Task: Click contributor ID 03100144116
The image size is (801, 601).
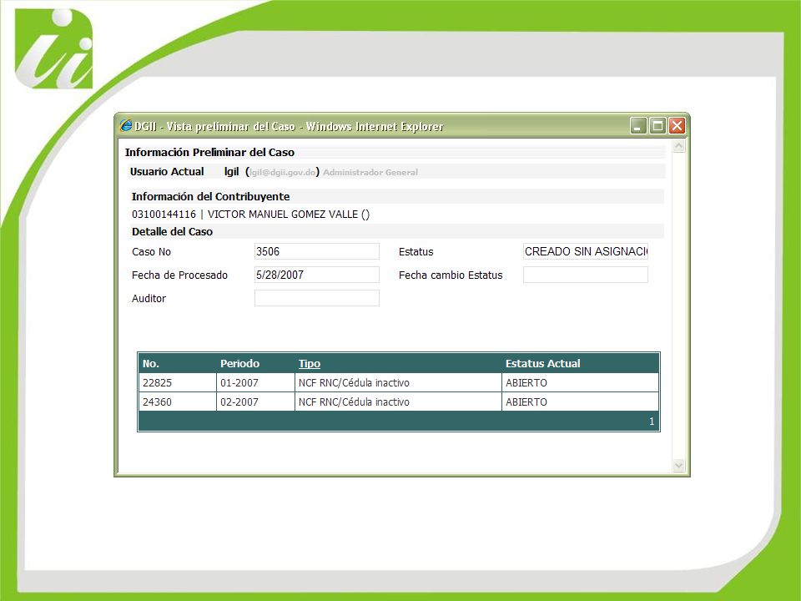Action: click(x=164, y=215)
